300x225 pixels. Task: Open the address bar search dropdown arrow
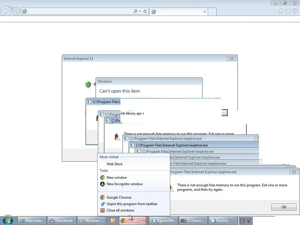coord(140,11)
